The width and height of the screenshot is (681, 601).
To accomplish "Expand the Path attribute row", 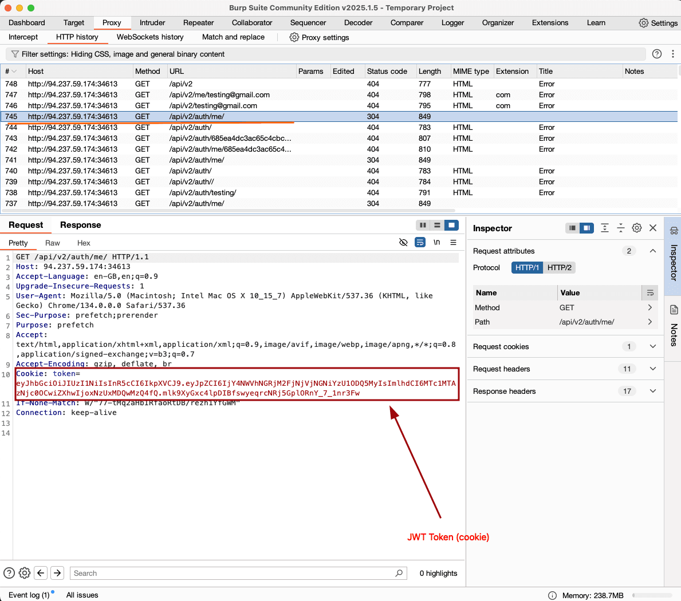I will (x=649, y=322).
